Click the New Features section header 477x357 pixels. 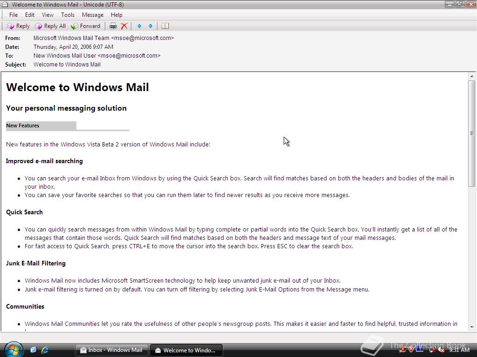pyautogui.click(x=23, y=126)
